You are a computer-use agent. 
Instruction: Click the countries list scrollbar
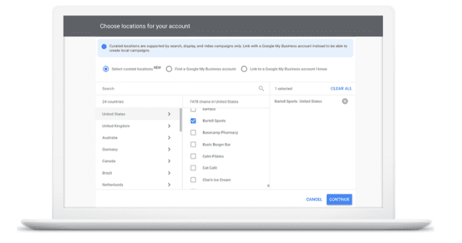pos(181,119)
